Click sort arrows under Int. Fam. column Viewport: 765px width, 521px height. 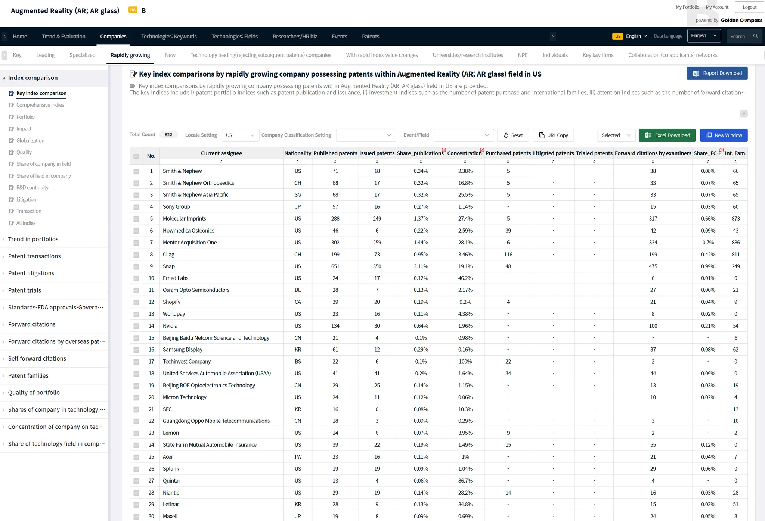[735, 162]
